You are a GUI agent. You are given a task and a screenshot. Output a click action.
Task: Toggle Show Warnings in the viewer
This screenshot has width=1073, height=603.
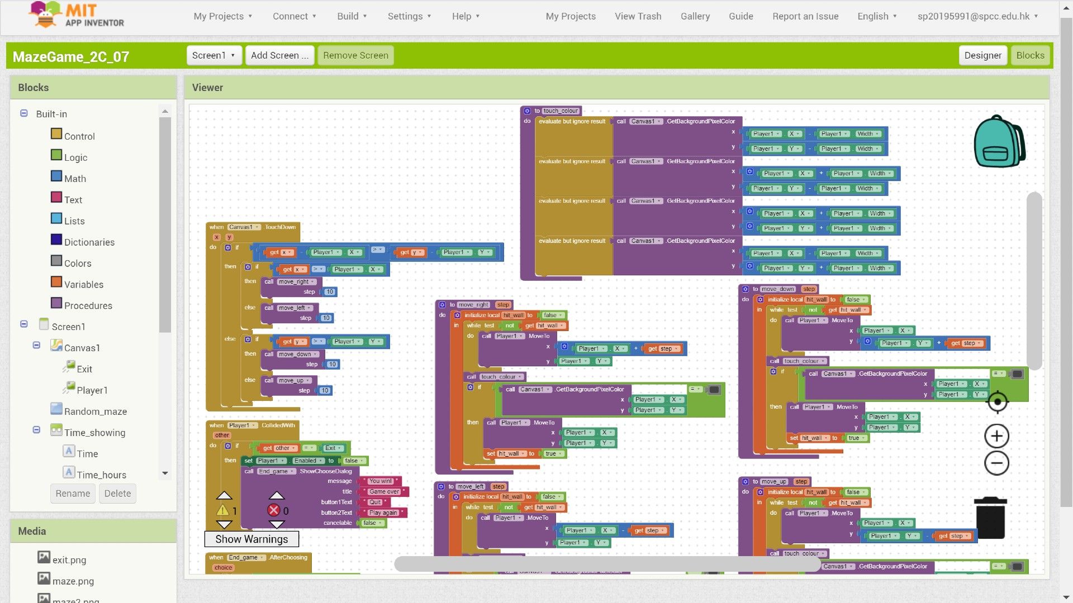251,539
